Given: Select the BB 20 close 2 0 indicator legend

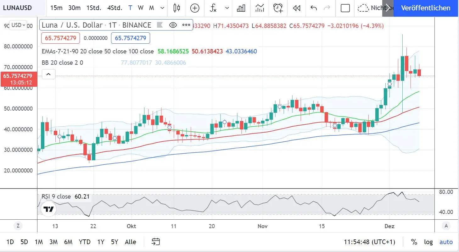Looking at the screenshot, I should click(x=62, y=63).
